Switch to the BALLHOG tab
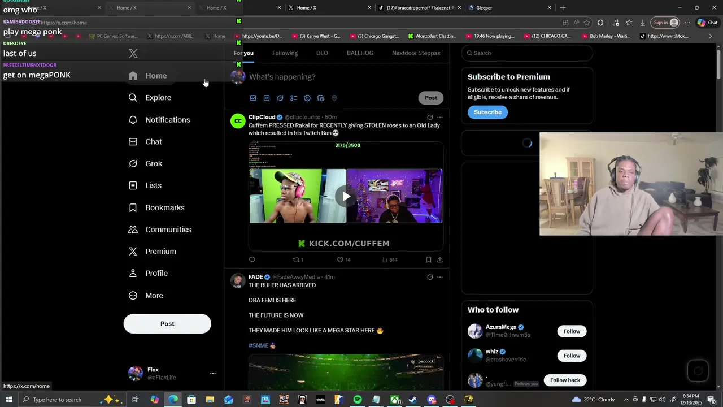723x407 pixels. [360, 53]
